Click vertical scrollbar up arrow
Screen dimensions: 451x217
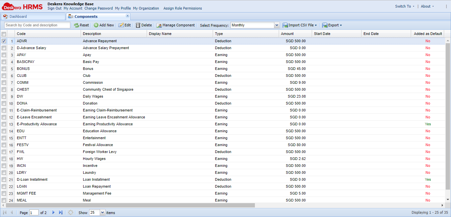click(x=448, y=41)
